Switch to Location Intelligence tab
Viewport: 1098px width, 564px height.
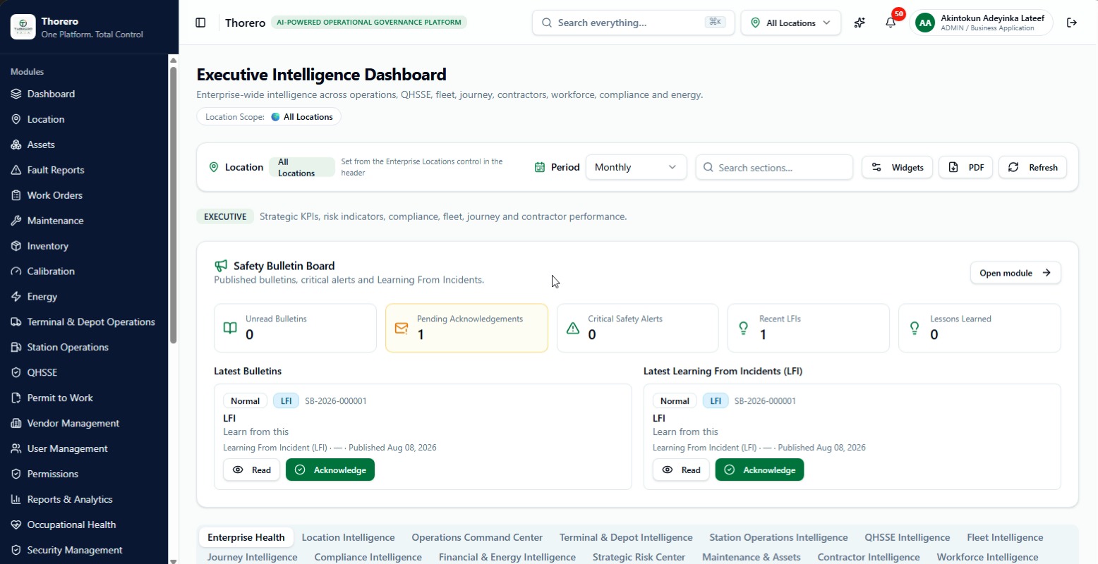pyautogui.click(x=348, y=537)
